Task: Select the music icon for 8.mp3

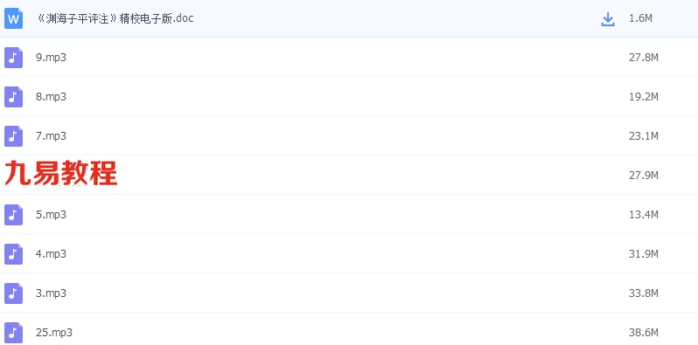Action: click(x=13, y=97)
